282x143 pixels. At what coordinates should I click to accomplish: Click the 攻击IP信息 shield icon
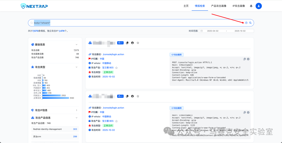click(x=33, y=110)
